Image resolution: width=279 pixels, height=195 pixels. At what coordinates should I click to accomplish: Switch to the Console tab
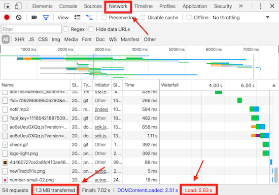click(x=68, y=6)
